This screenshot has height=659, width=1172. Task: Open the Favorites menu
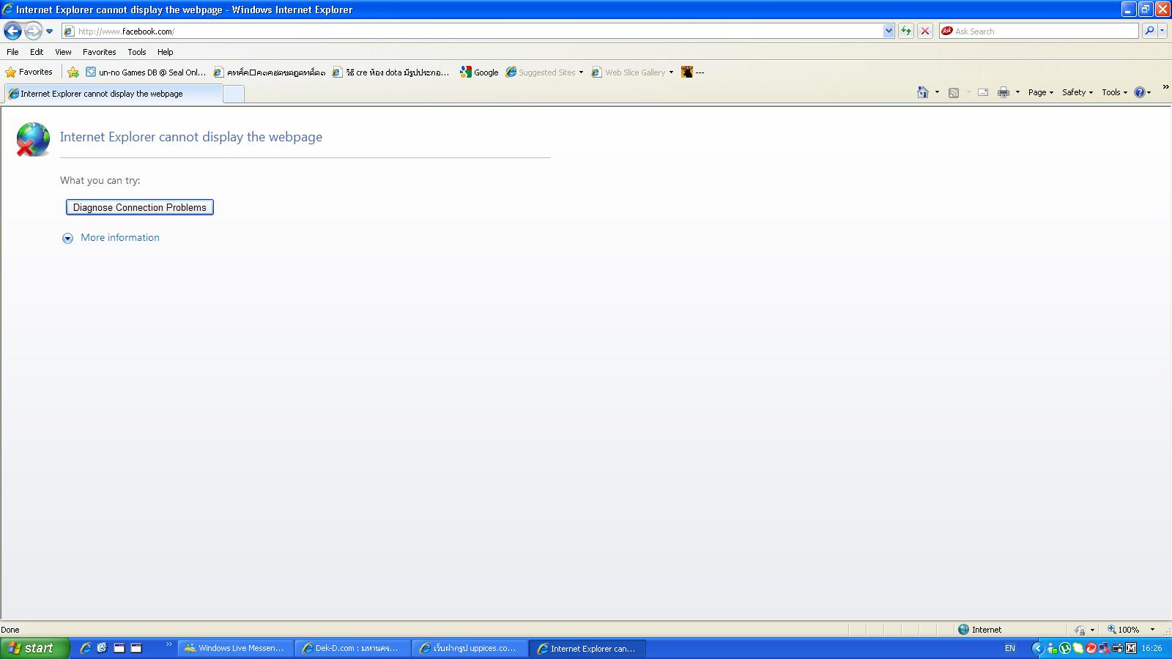pos(99,52)
